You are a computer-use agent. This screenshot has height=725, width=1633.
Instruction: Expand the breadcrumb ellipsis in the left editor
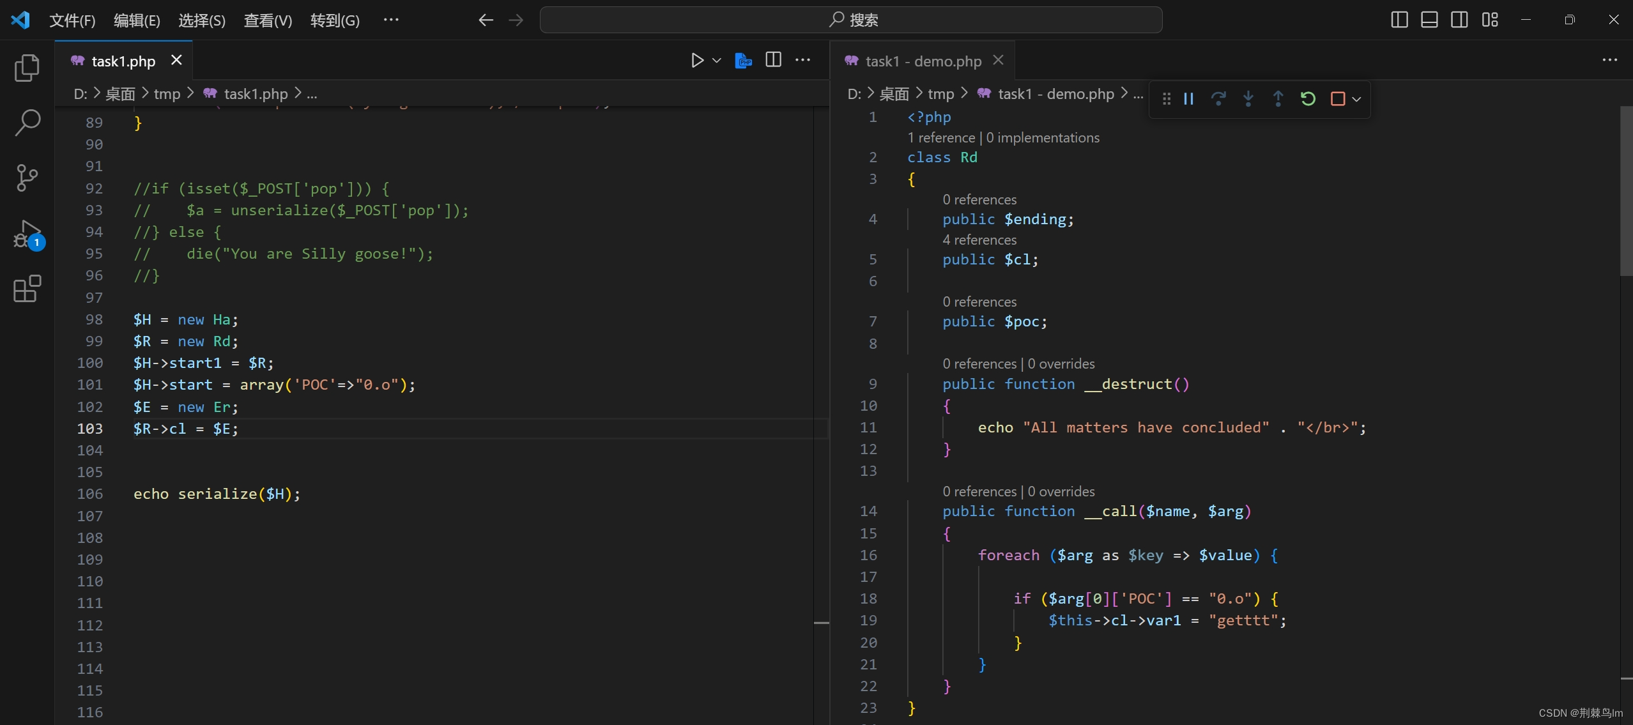click(312, 94)
